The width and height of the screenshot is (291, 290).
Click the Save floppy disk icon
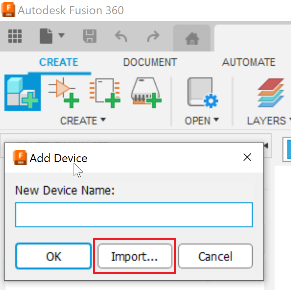coord(90,36)
